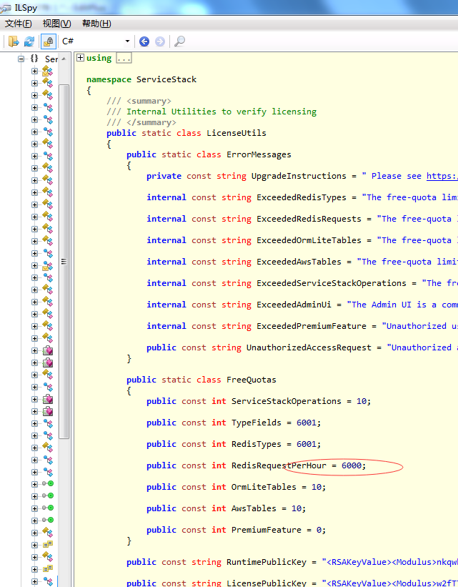Click the ExceededRedisRequests field name

309,219
